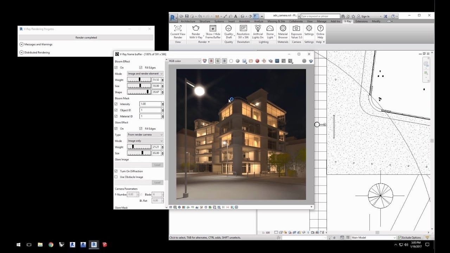Screen dimensions: 450x253
Task: Toggle Bloom Mask Intensity checkbox
Action: pyautogui.click(x=116, y=104)
